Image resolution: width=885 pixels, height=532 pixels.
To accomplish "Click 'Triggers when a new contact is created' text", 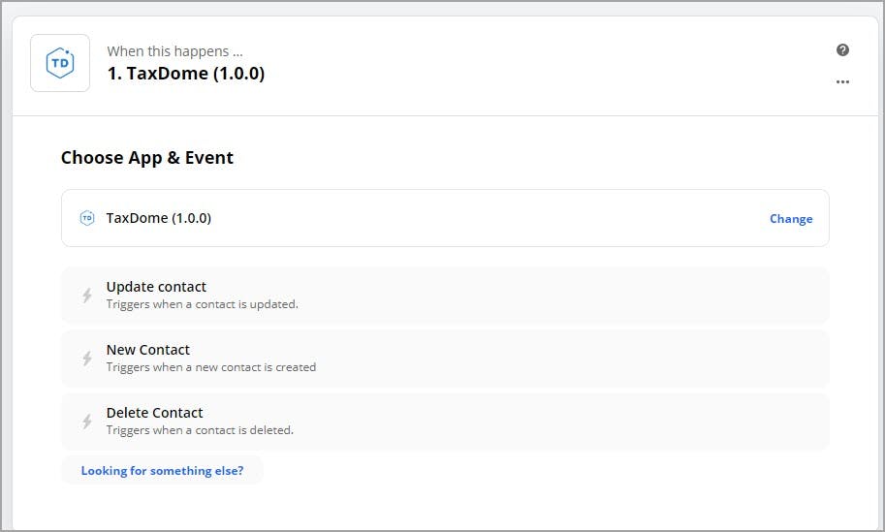I will (x=210, y=367).
